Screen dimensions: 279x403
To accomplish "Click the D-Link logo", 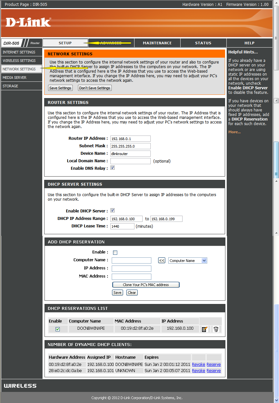I will click(28, 22).
